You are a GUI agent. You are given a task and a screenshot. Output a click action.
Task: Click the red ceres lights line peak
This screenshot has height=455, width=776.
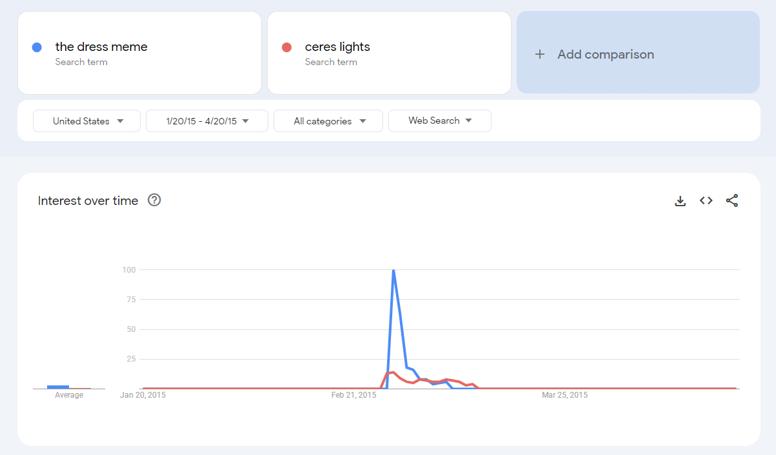pyautogui.click(x=393, y=373)
